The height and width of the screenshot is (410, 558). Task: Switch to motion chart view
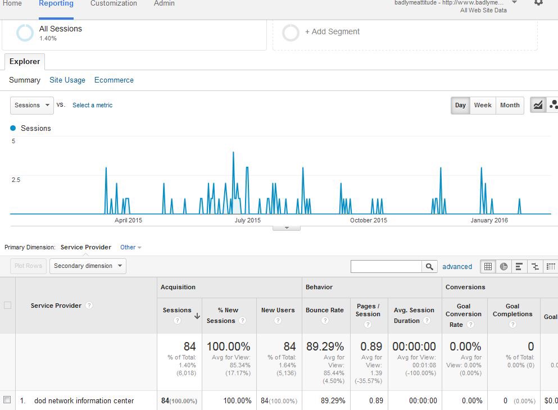click(x=553, y=105)
